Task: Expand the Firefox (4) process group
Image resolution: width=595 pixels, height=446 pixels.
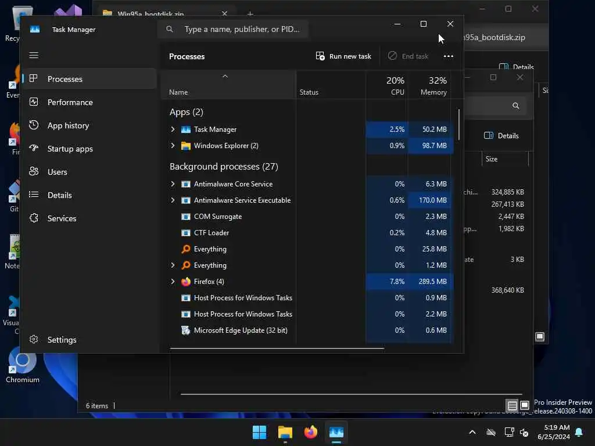Action: [x=173, y=282]
